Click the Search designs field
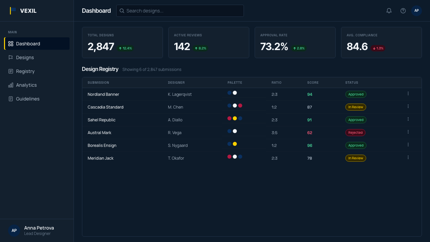The width and height of the screenshot is (430, 242). click(180, 11)
